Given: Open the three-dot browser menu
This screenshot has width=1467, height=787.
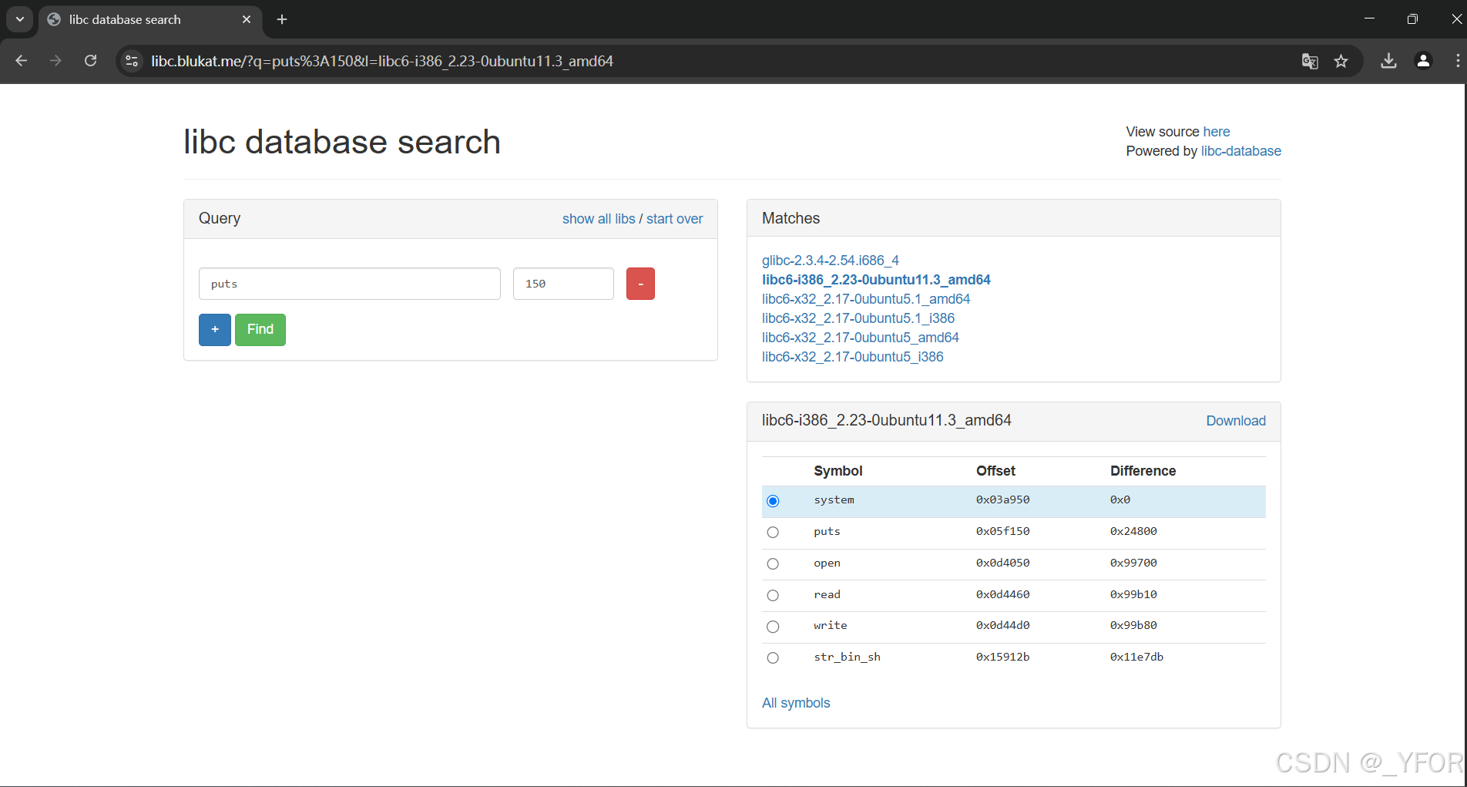Looking at the screenshot, I should 1457,61.
